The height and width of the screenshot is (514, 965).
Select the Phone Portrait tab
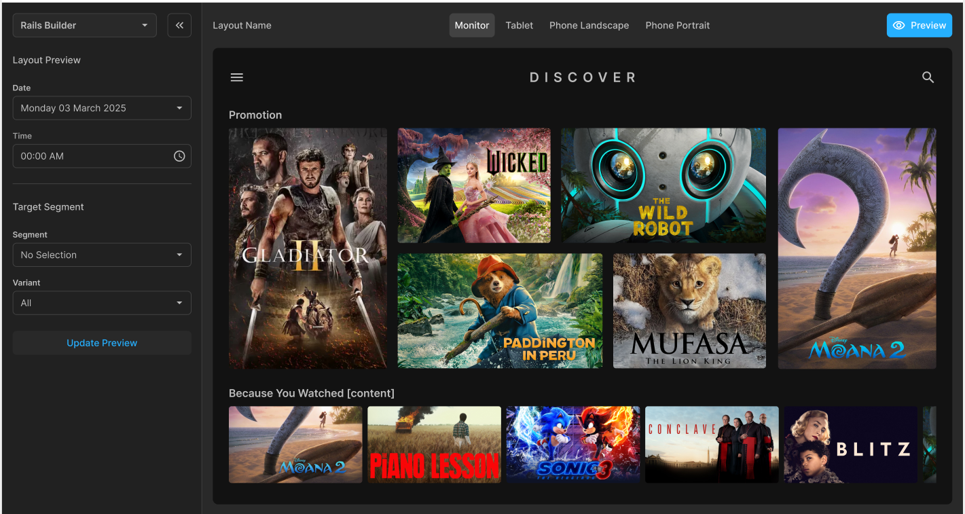pyautogui.click(x=678, y=25)
